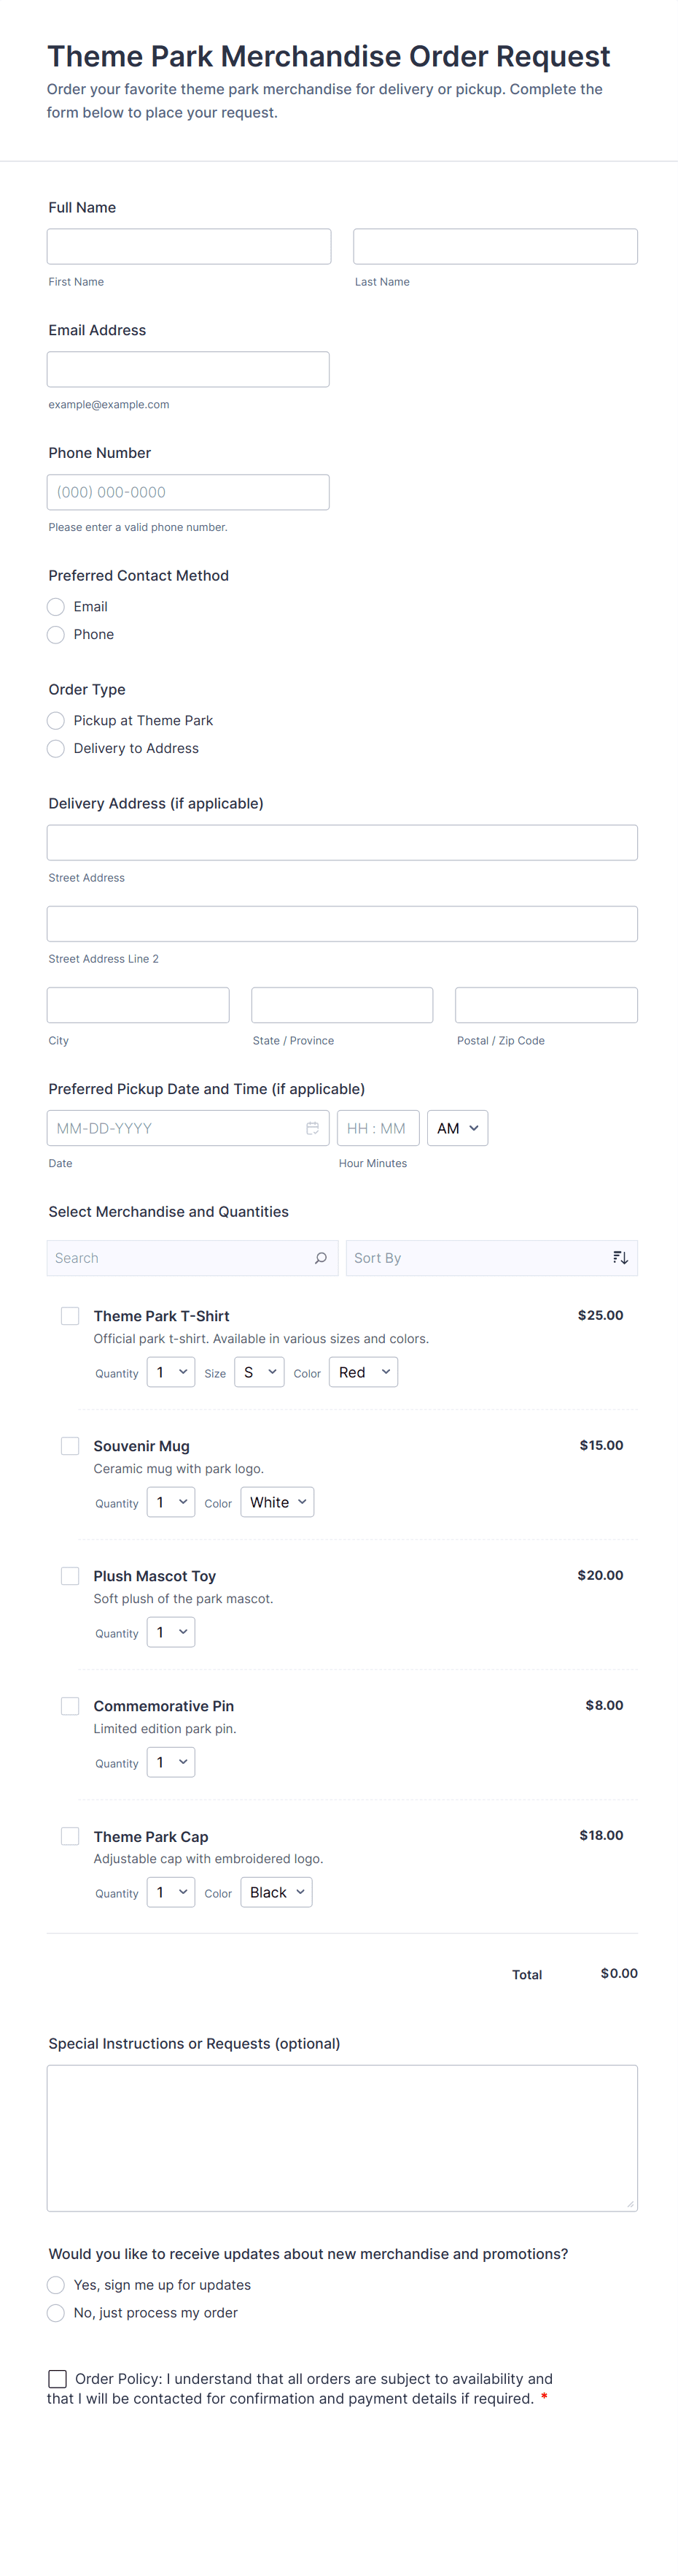
Task: Open Plush Mascot Toy quantity dropdown
Action: click(x=171, y=1632)
